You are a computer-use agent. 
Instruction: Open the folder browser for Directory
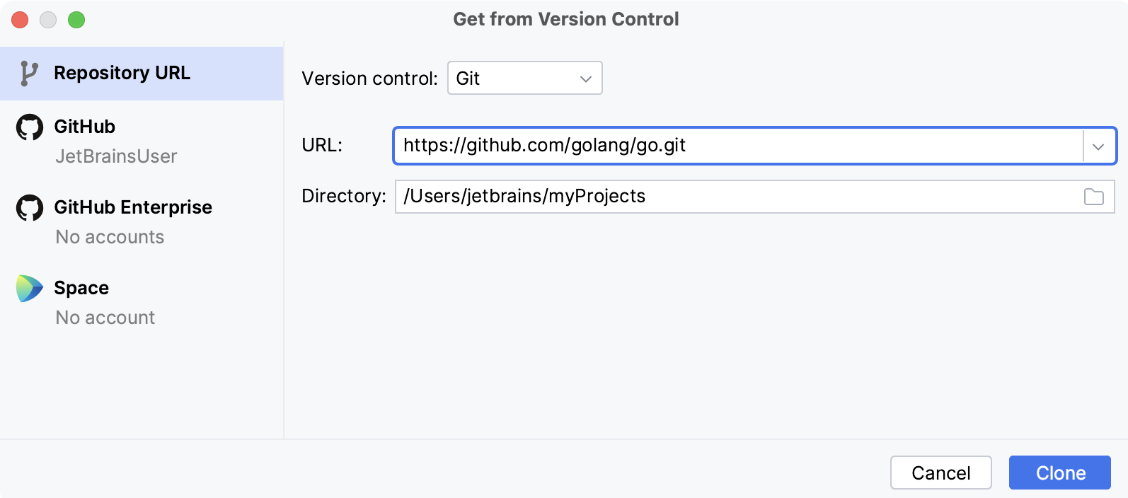click(x=1094, y=197)
